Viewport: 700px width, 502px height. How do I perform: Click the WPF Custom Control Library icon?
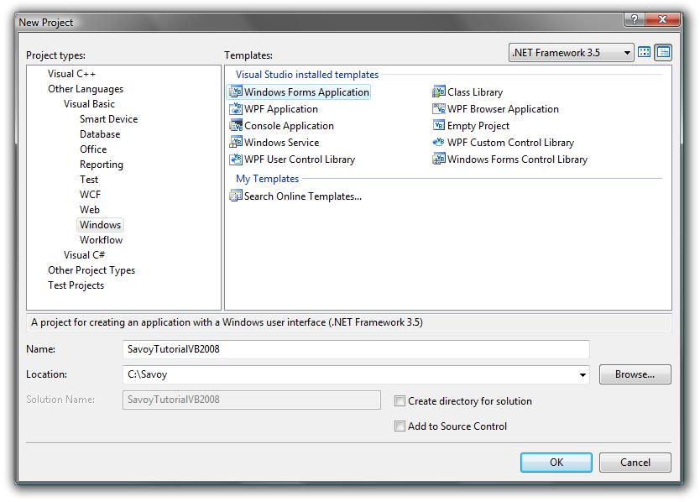tap(439, 143)
